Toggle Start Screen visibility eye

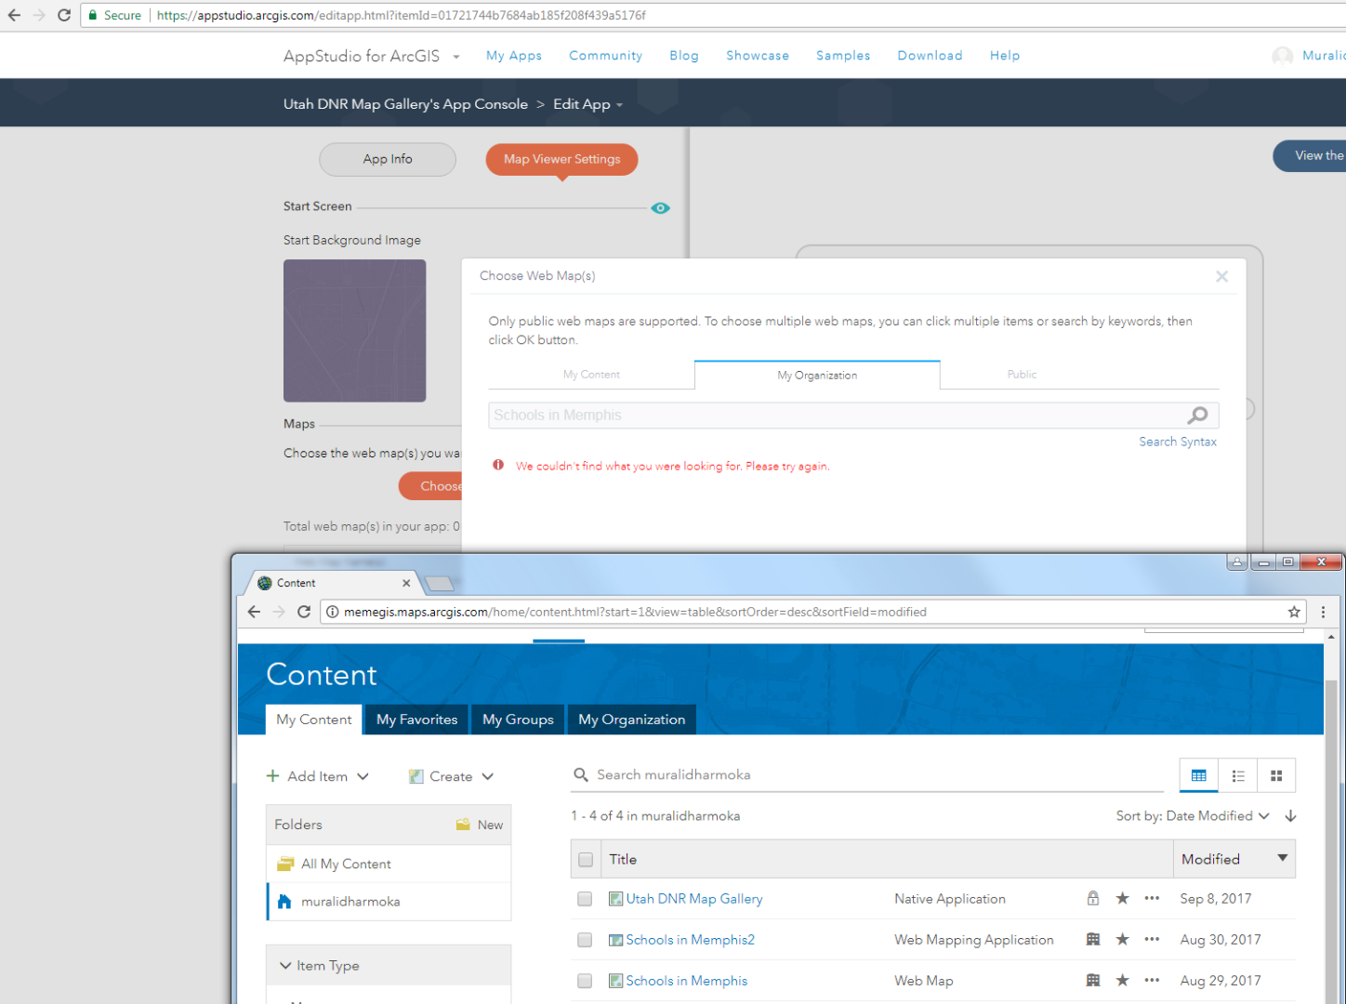[x=661, y=208]
